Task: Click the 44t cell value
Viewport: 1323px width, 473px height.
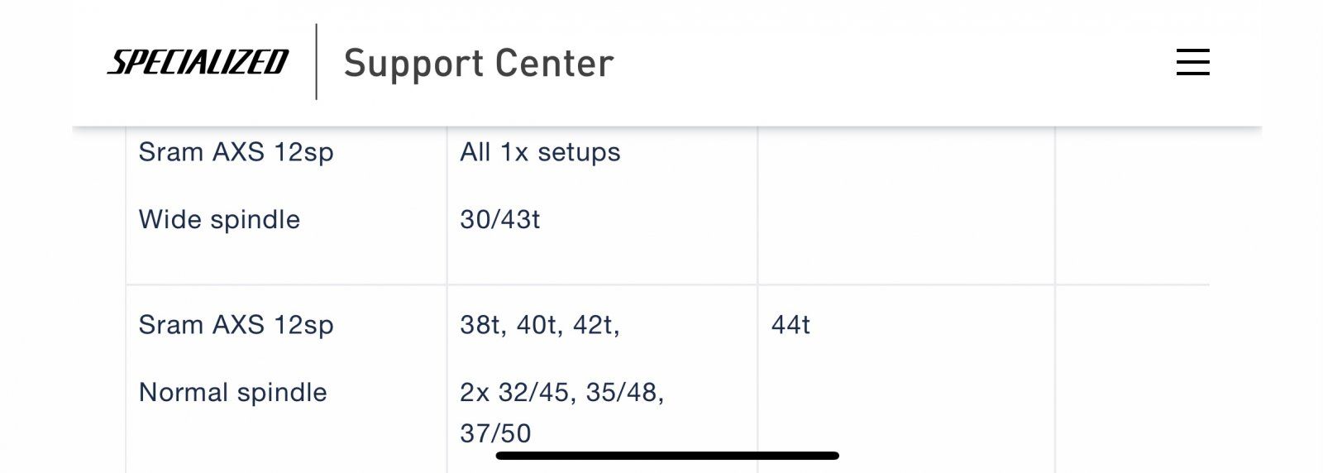Action: click(790, 325)
